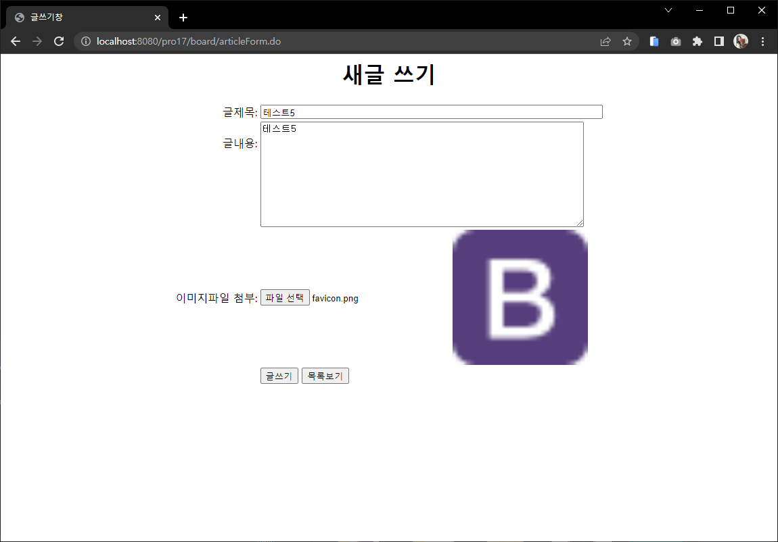The height and width of the screenshot is (542, 778).
Task: Reload the current page
Action: coord(59,42)
